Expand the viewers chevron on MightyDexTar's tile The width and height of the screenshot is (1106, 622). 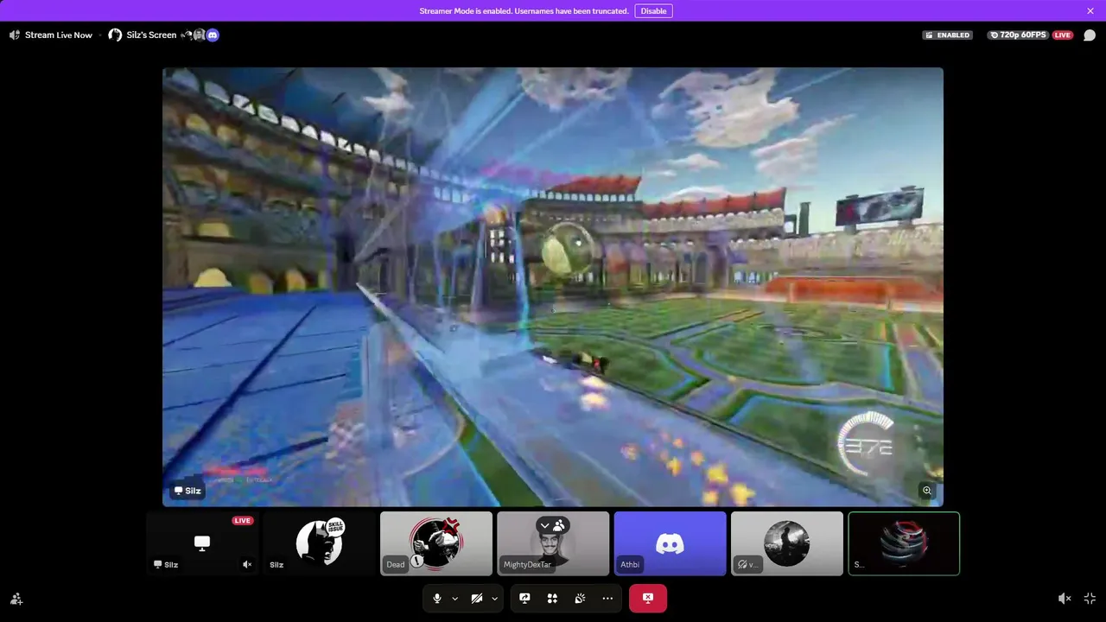coord(544,525)
